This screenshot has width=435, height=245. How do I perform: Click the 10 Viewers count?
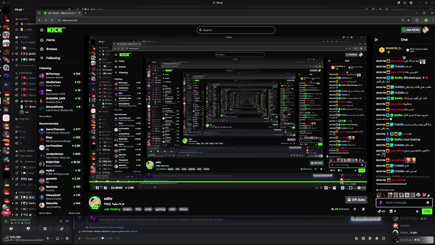click(340, 209)
